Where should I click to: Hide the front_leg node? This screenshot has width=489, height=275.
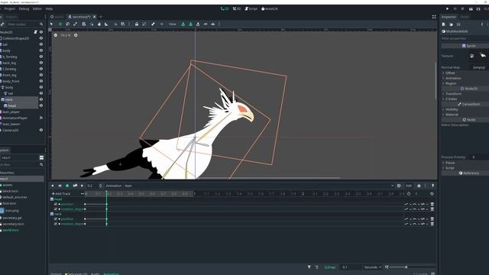[x=40, y=75]
